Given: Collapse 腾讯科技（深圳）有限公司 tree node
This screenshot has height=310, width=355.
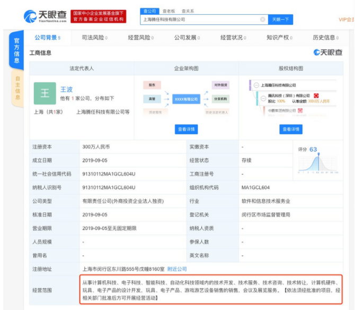Looking at the screenshot, I should (x=263, y=98).
